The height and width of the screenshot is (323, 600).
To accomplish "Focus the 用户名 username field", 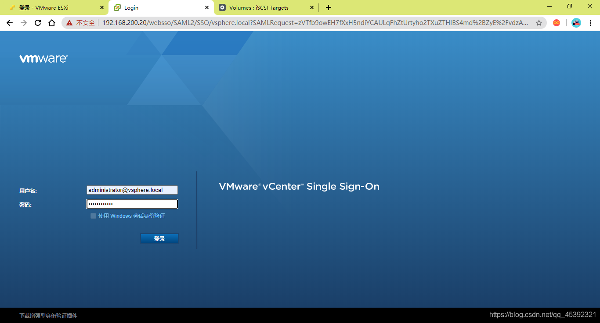I will pos(132,190).
